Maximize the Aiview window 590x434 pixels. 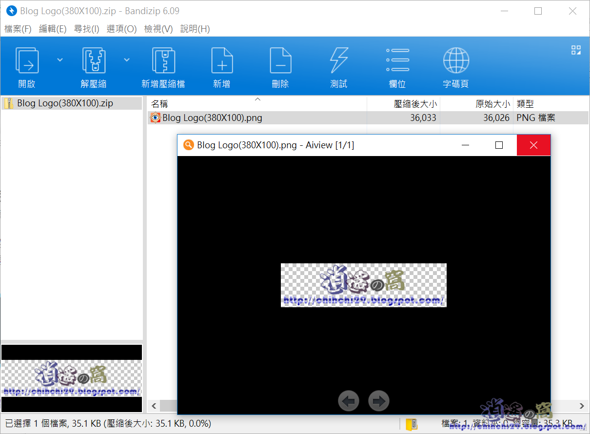click(x=499, y=145)
